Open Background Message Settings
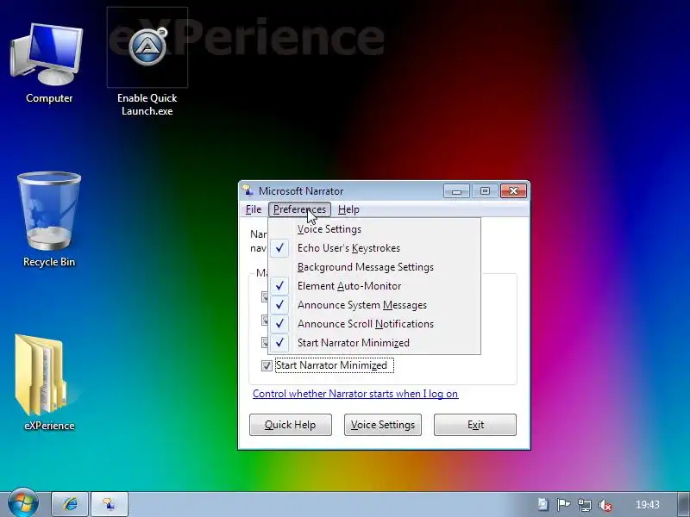 pyautogui.click(x=374, y=267)
